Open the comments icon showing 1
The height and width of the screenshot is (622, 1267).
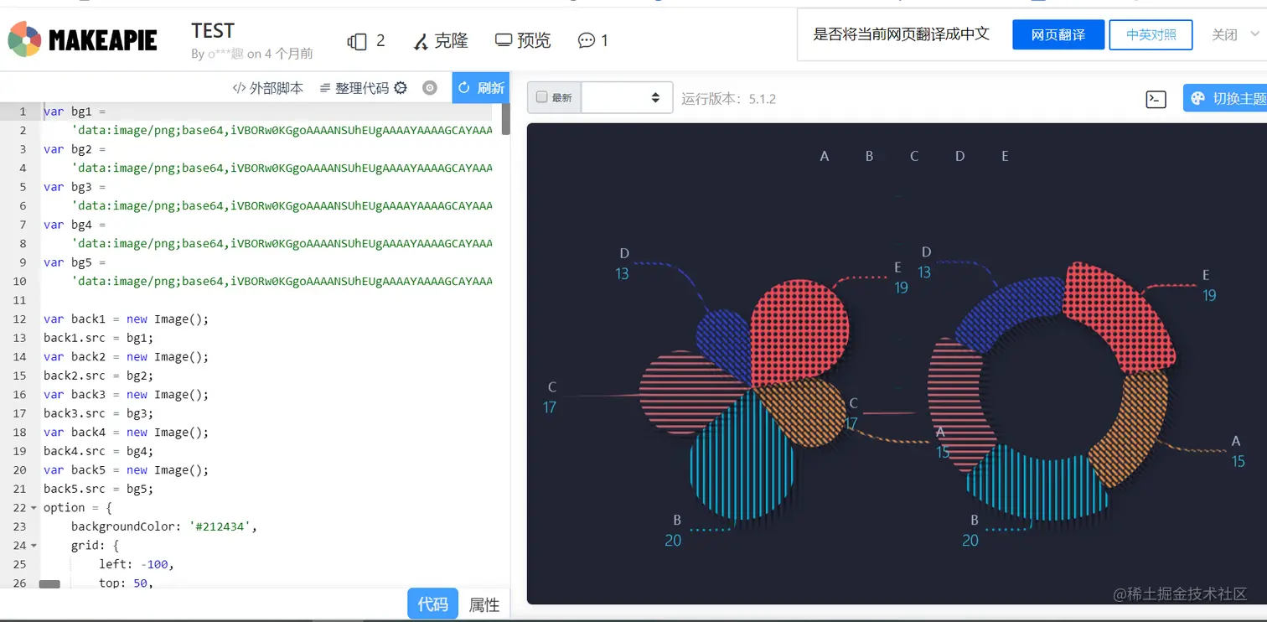click(592, 40)
